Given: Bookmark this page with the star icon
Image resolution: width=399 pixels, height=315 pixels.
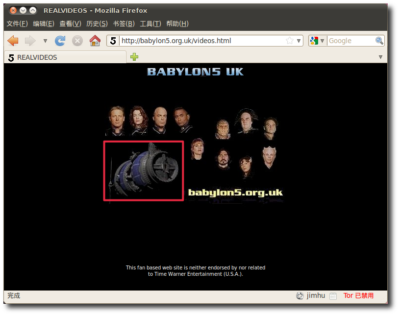Looking at the screenshot, I should (x=290, y=41).
